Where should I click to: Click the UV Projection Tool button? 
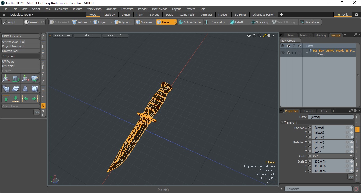point(21,42)
